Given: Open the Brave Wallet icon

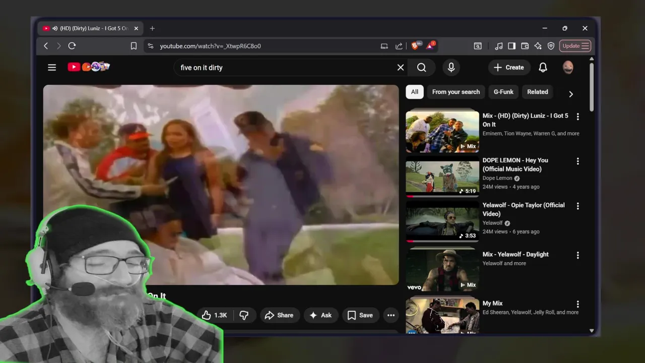Looking at the screenshot, I should click(x=525, y=46).
